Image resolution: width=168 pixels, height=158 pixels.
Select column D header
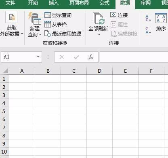[x=99, y=71]
